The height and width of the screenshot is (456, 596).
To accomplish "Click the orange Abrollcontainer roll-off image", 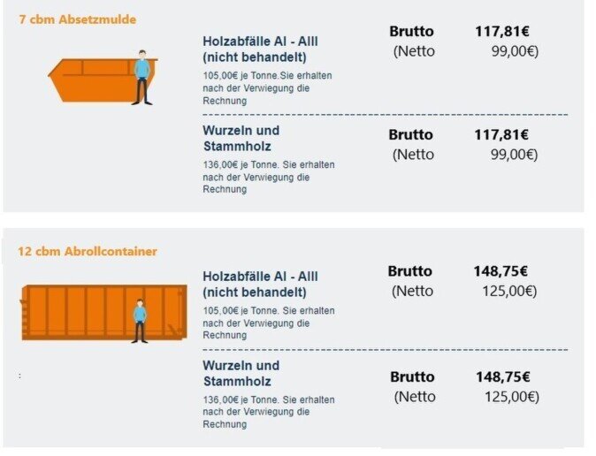I will (103, 311).
